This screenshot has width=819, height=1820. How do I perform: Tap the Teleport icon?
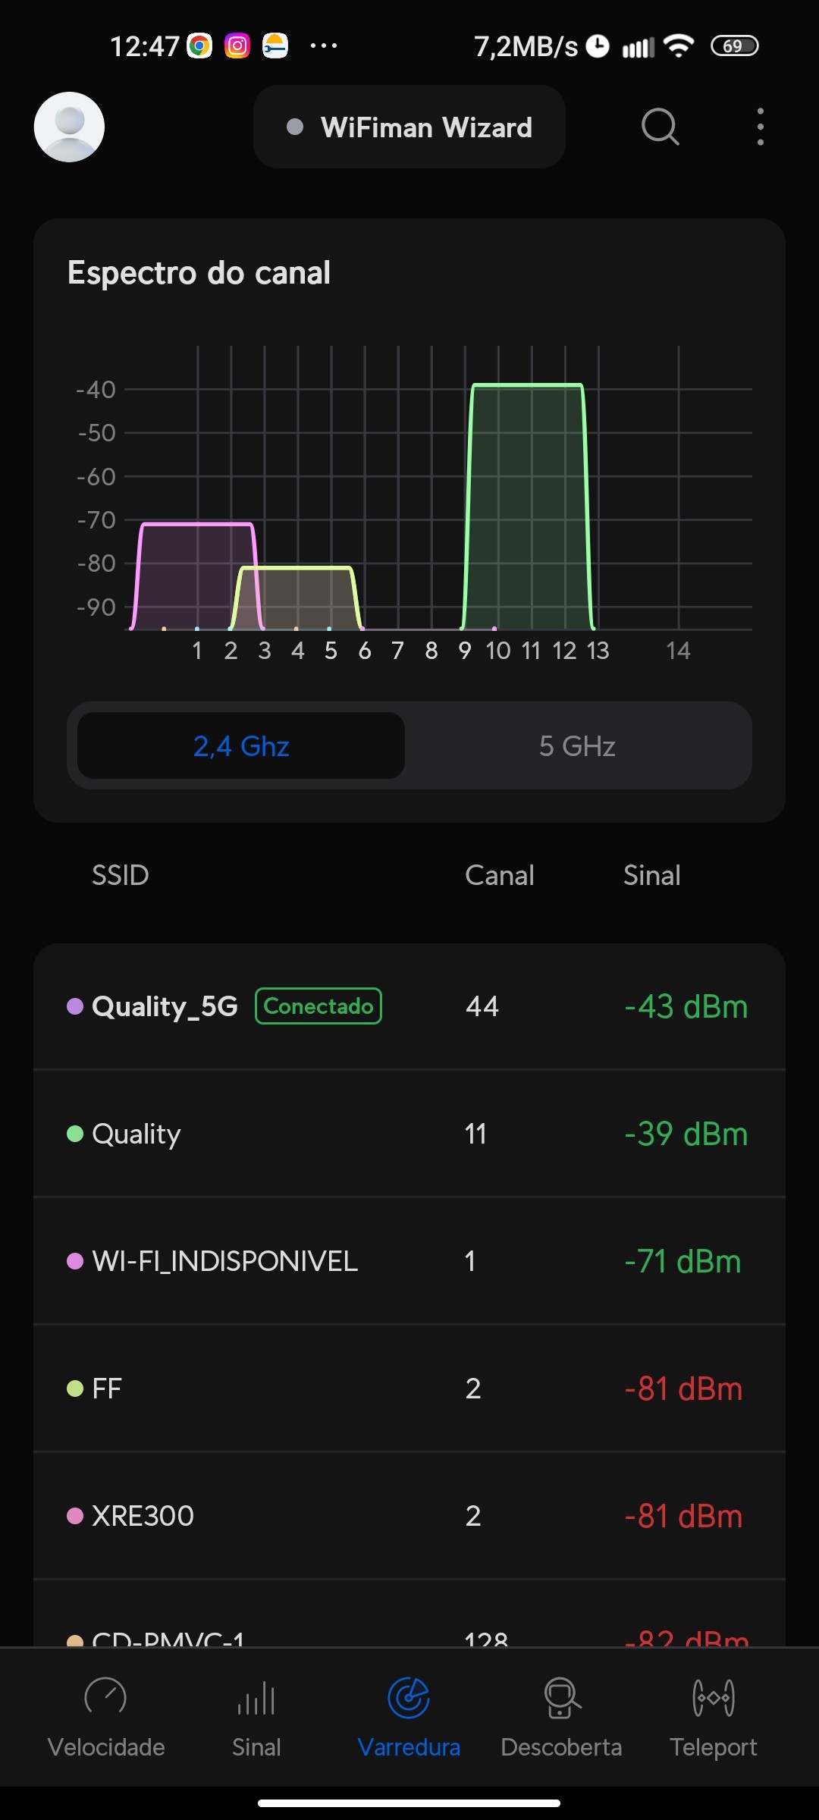point(714,1697)
